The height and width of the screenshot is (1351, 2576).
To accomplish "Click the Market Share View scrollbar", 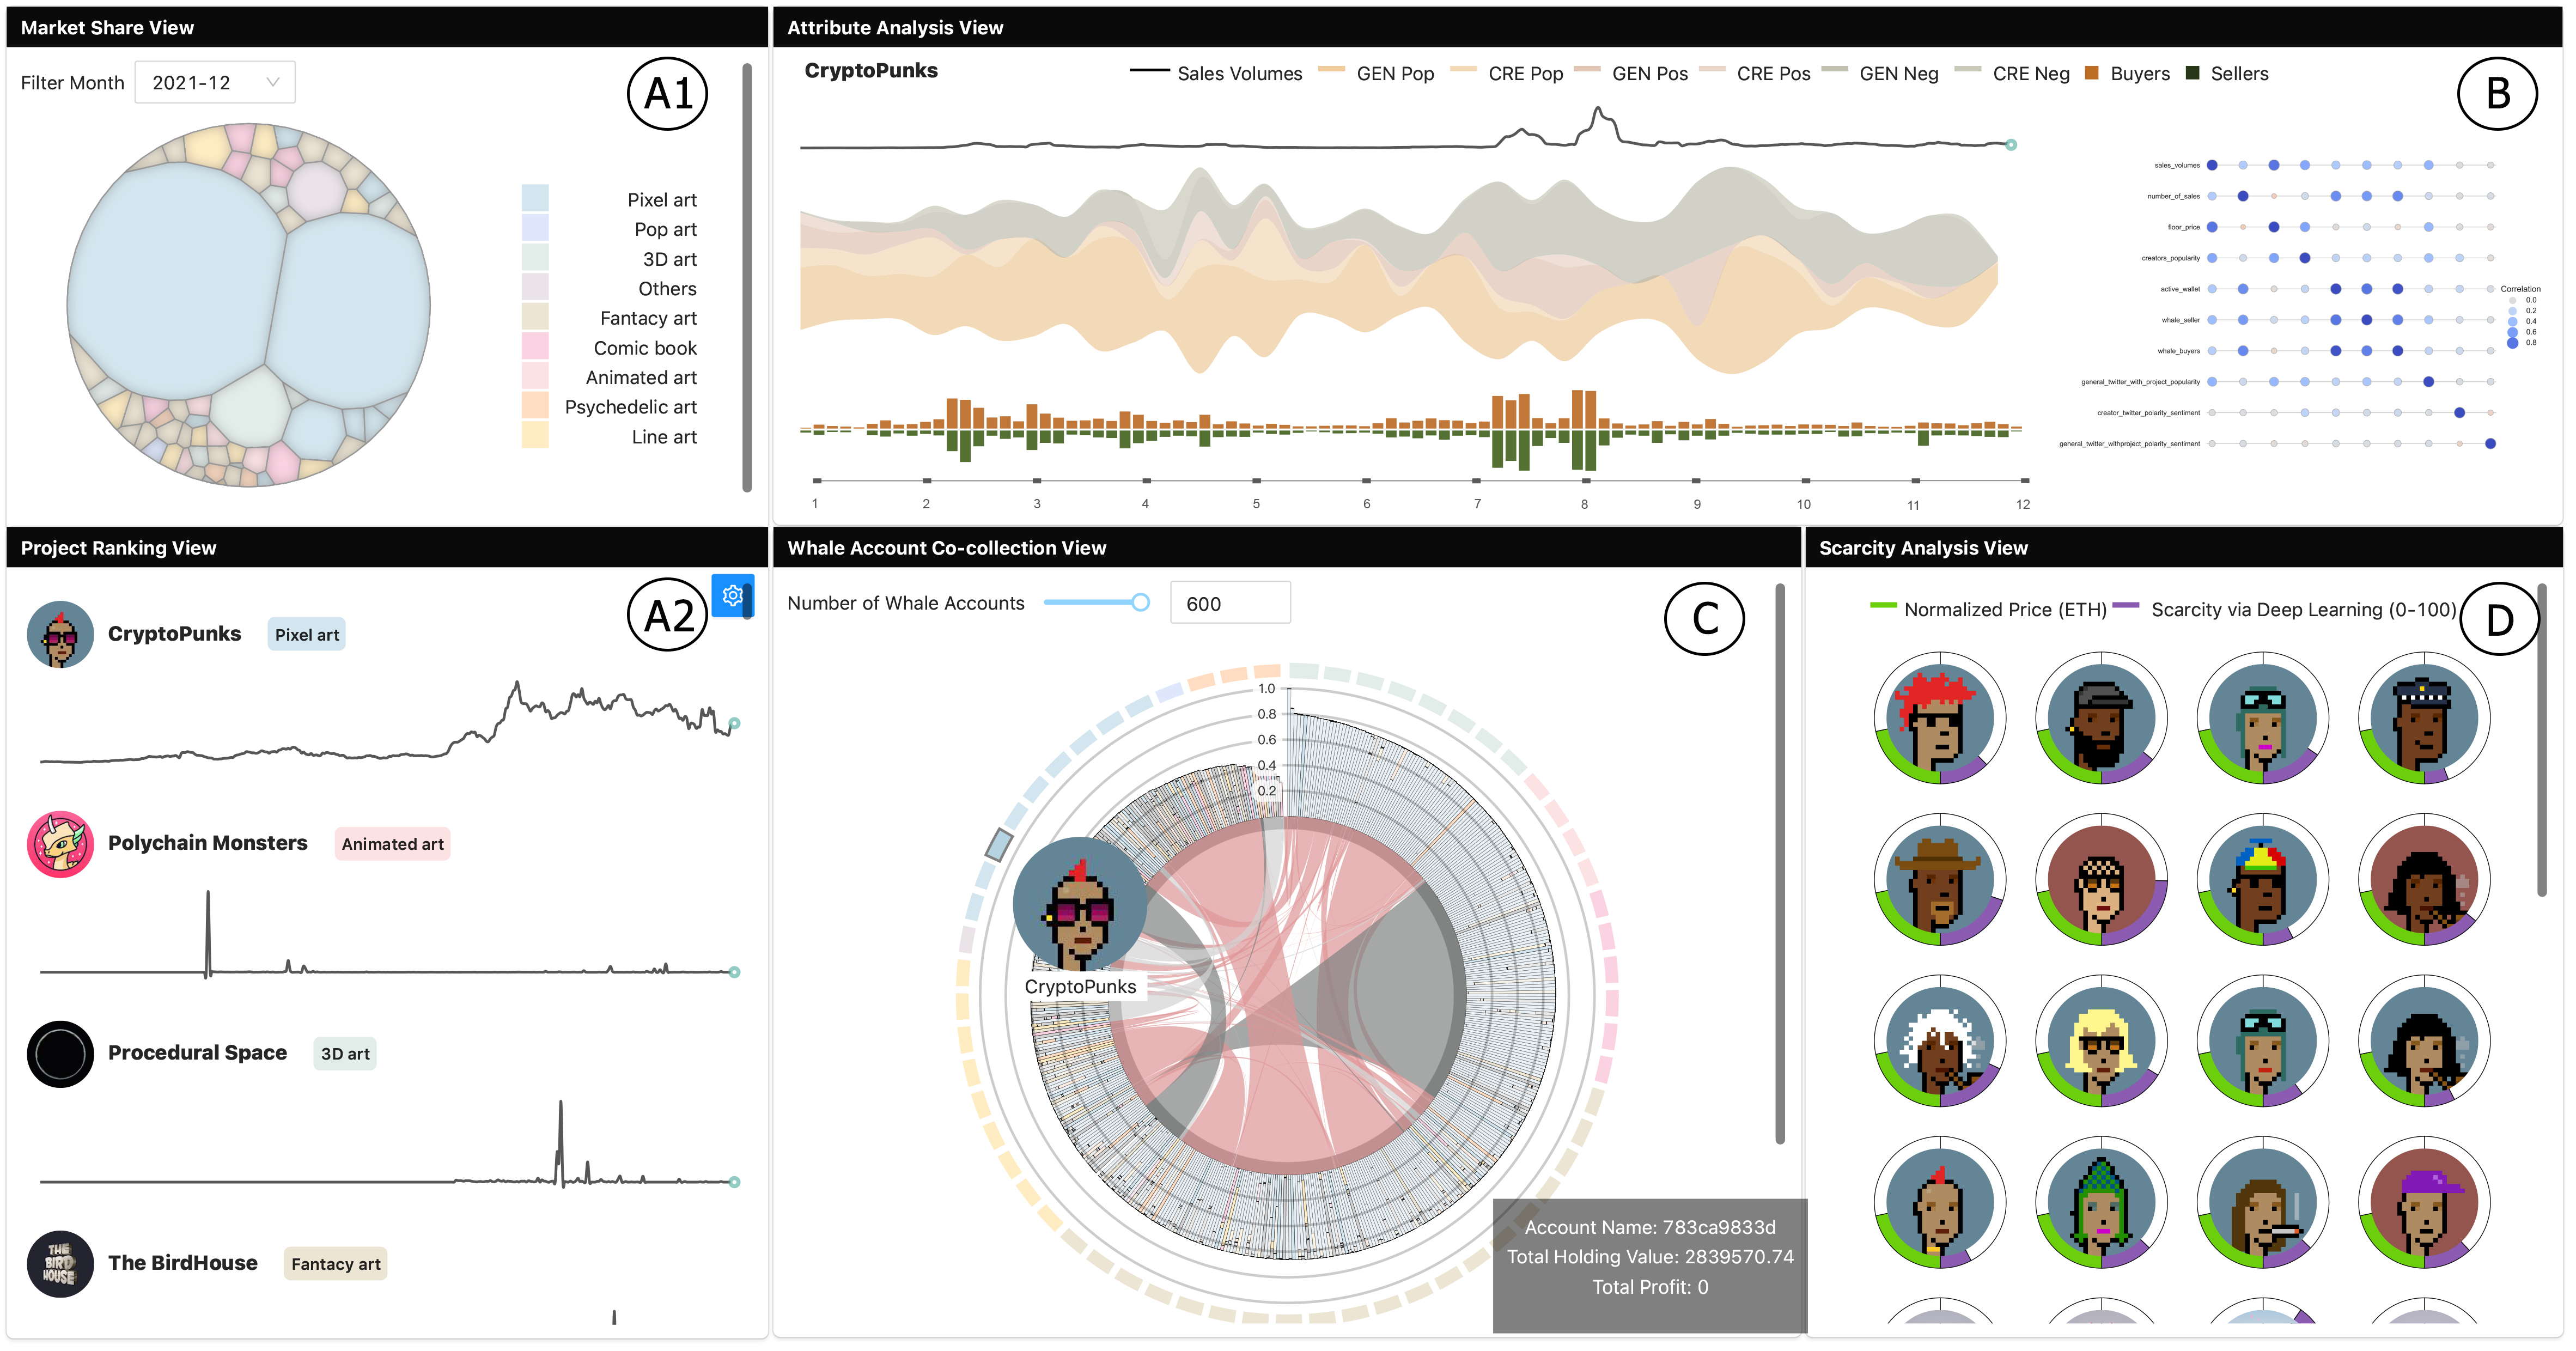I will coord(746,277).
